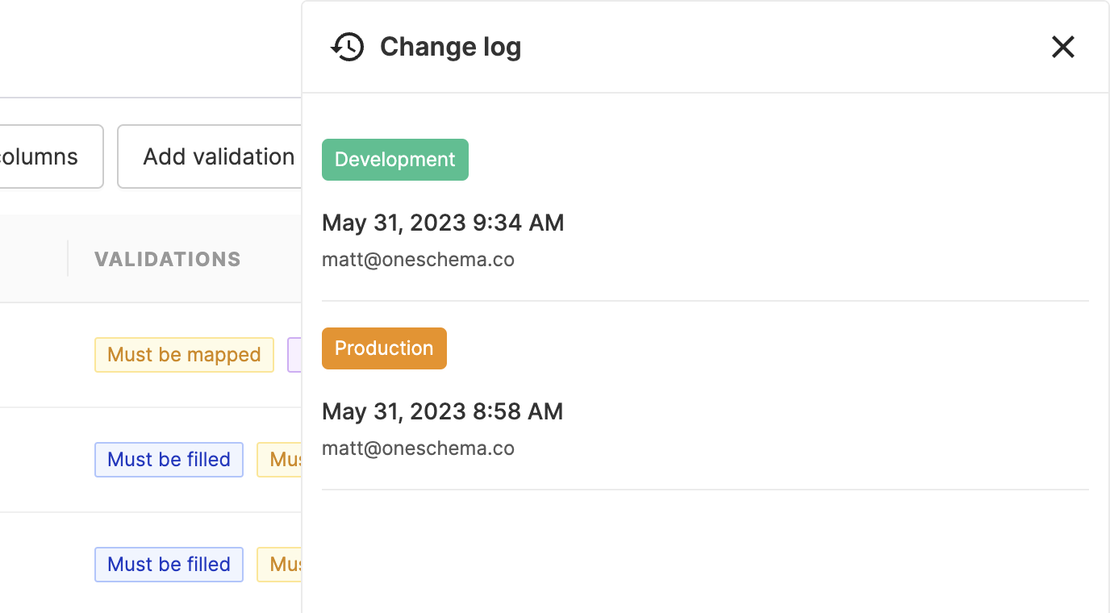The image size is (1110, 613).
Task: Select the Must be filled tag in bottom row
Action: point(169,565)
